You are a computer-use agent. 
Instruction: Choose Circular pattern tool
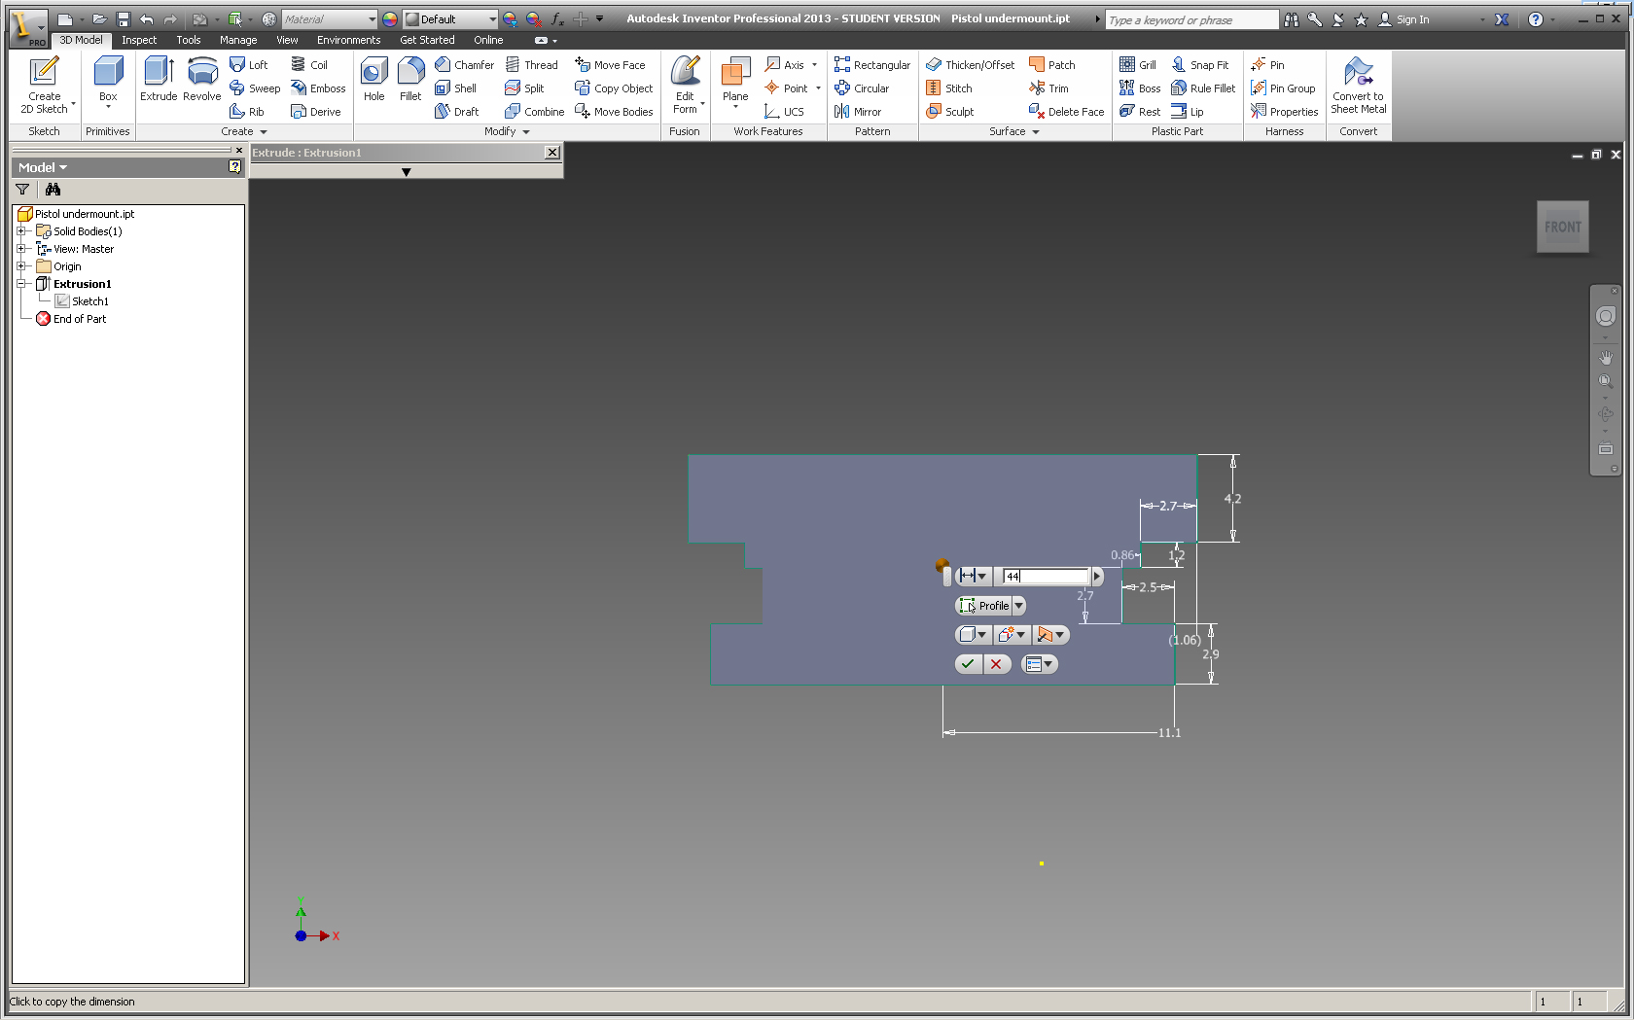point(862,88)
